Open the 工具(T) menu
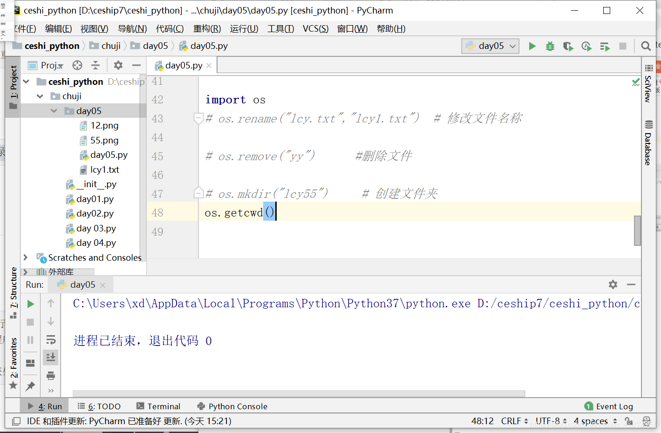661x433 pixels. click(281, 29)
